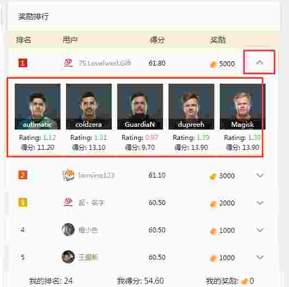The image size is (289, 287).
Task: Expand the third-place row with 2000 reward
Action: coord(260,203)
